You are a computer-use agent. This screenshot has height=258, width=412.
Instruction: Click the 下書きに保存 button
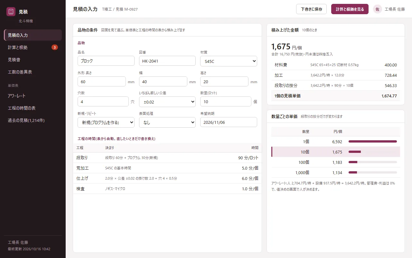tap(311, 9)
